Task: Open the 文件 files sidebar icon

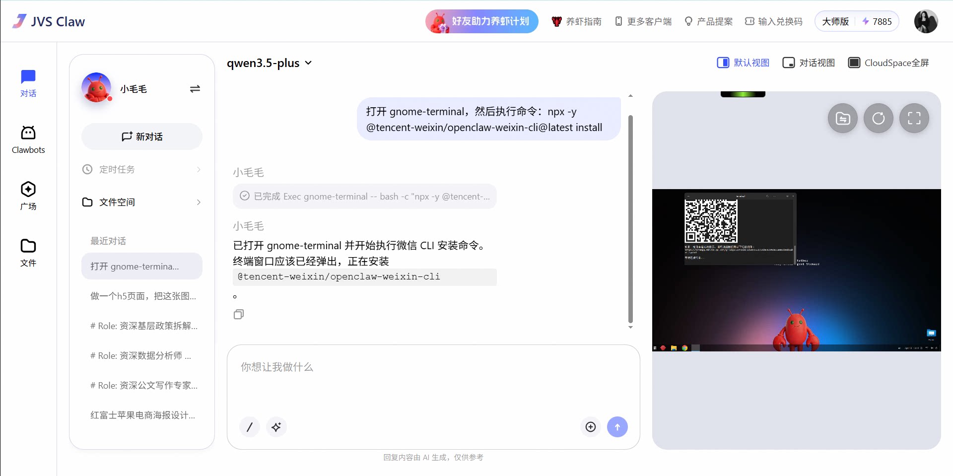Action: 28,252
